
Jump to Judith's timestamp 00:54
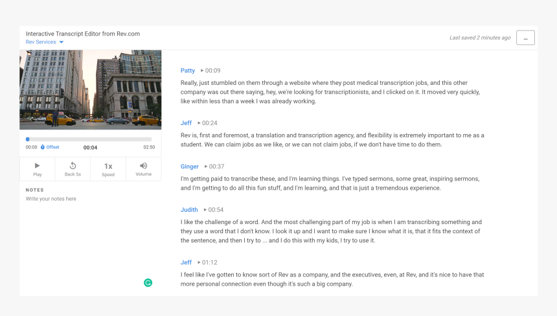click(x=214, y=210)
